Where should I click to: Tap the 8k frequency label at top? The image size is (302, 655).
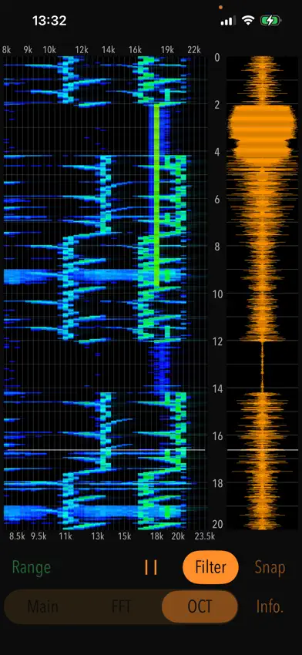[7, 50]
